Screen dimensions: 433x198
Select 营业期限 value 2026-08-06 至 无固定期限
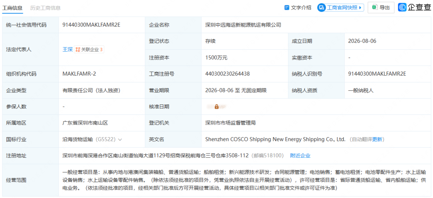coord(236,90)
